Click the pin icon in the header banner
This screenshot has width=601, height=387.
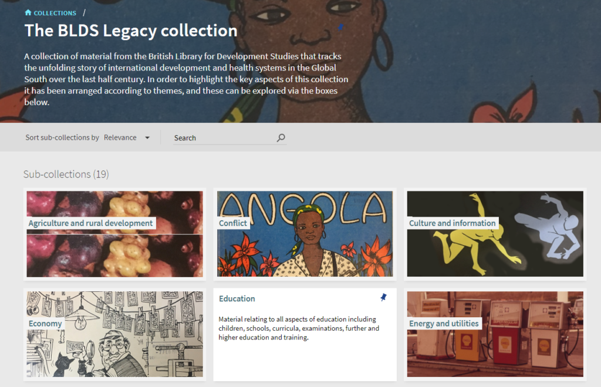340,27
